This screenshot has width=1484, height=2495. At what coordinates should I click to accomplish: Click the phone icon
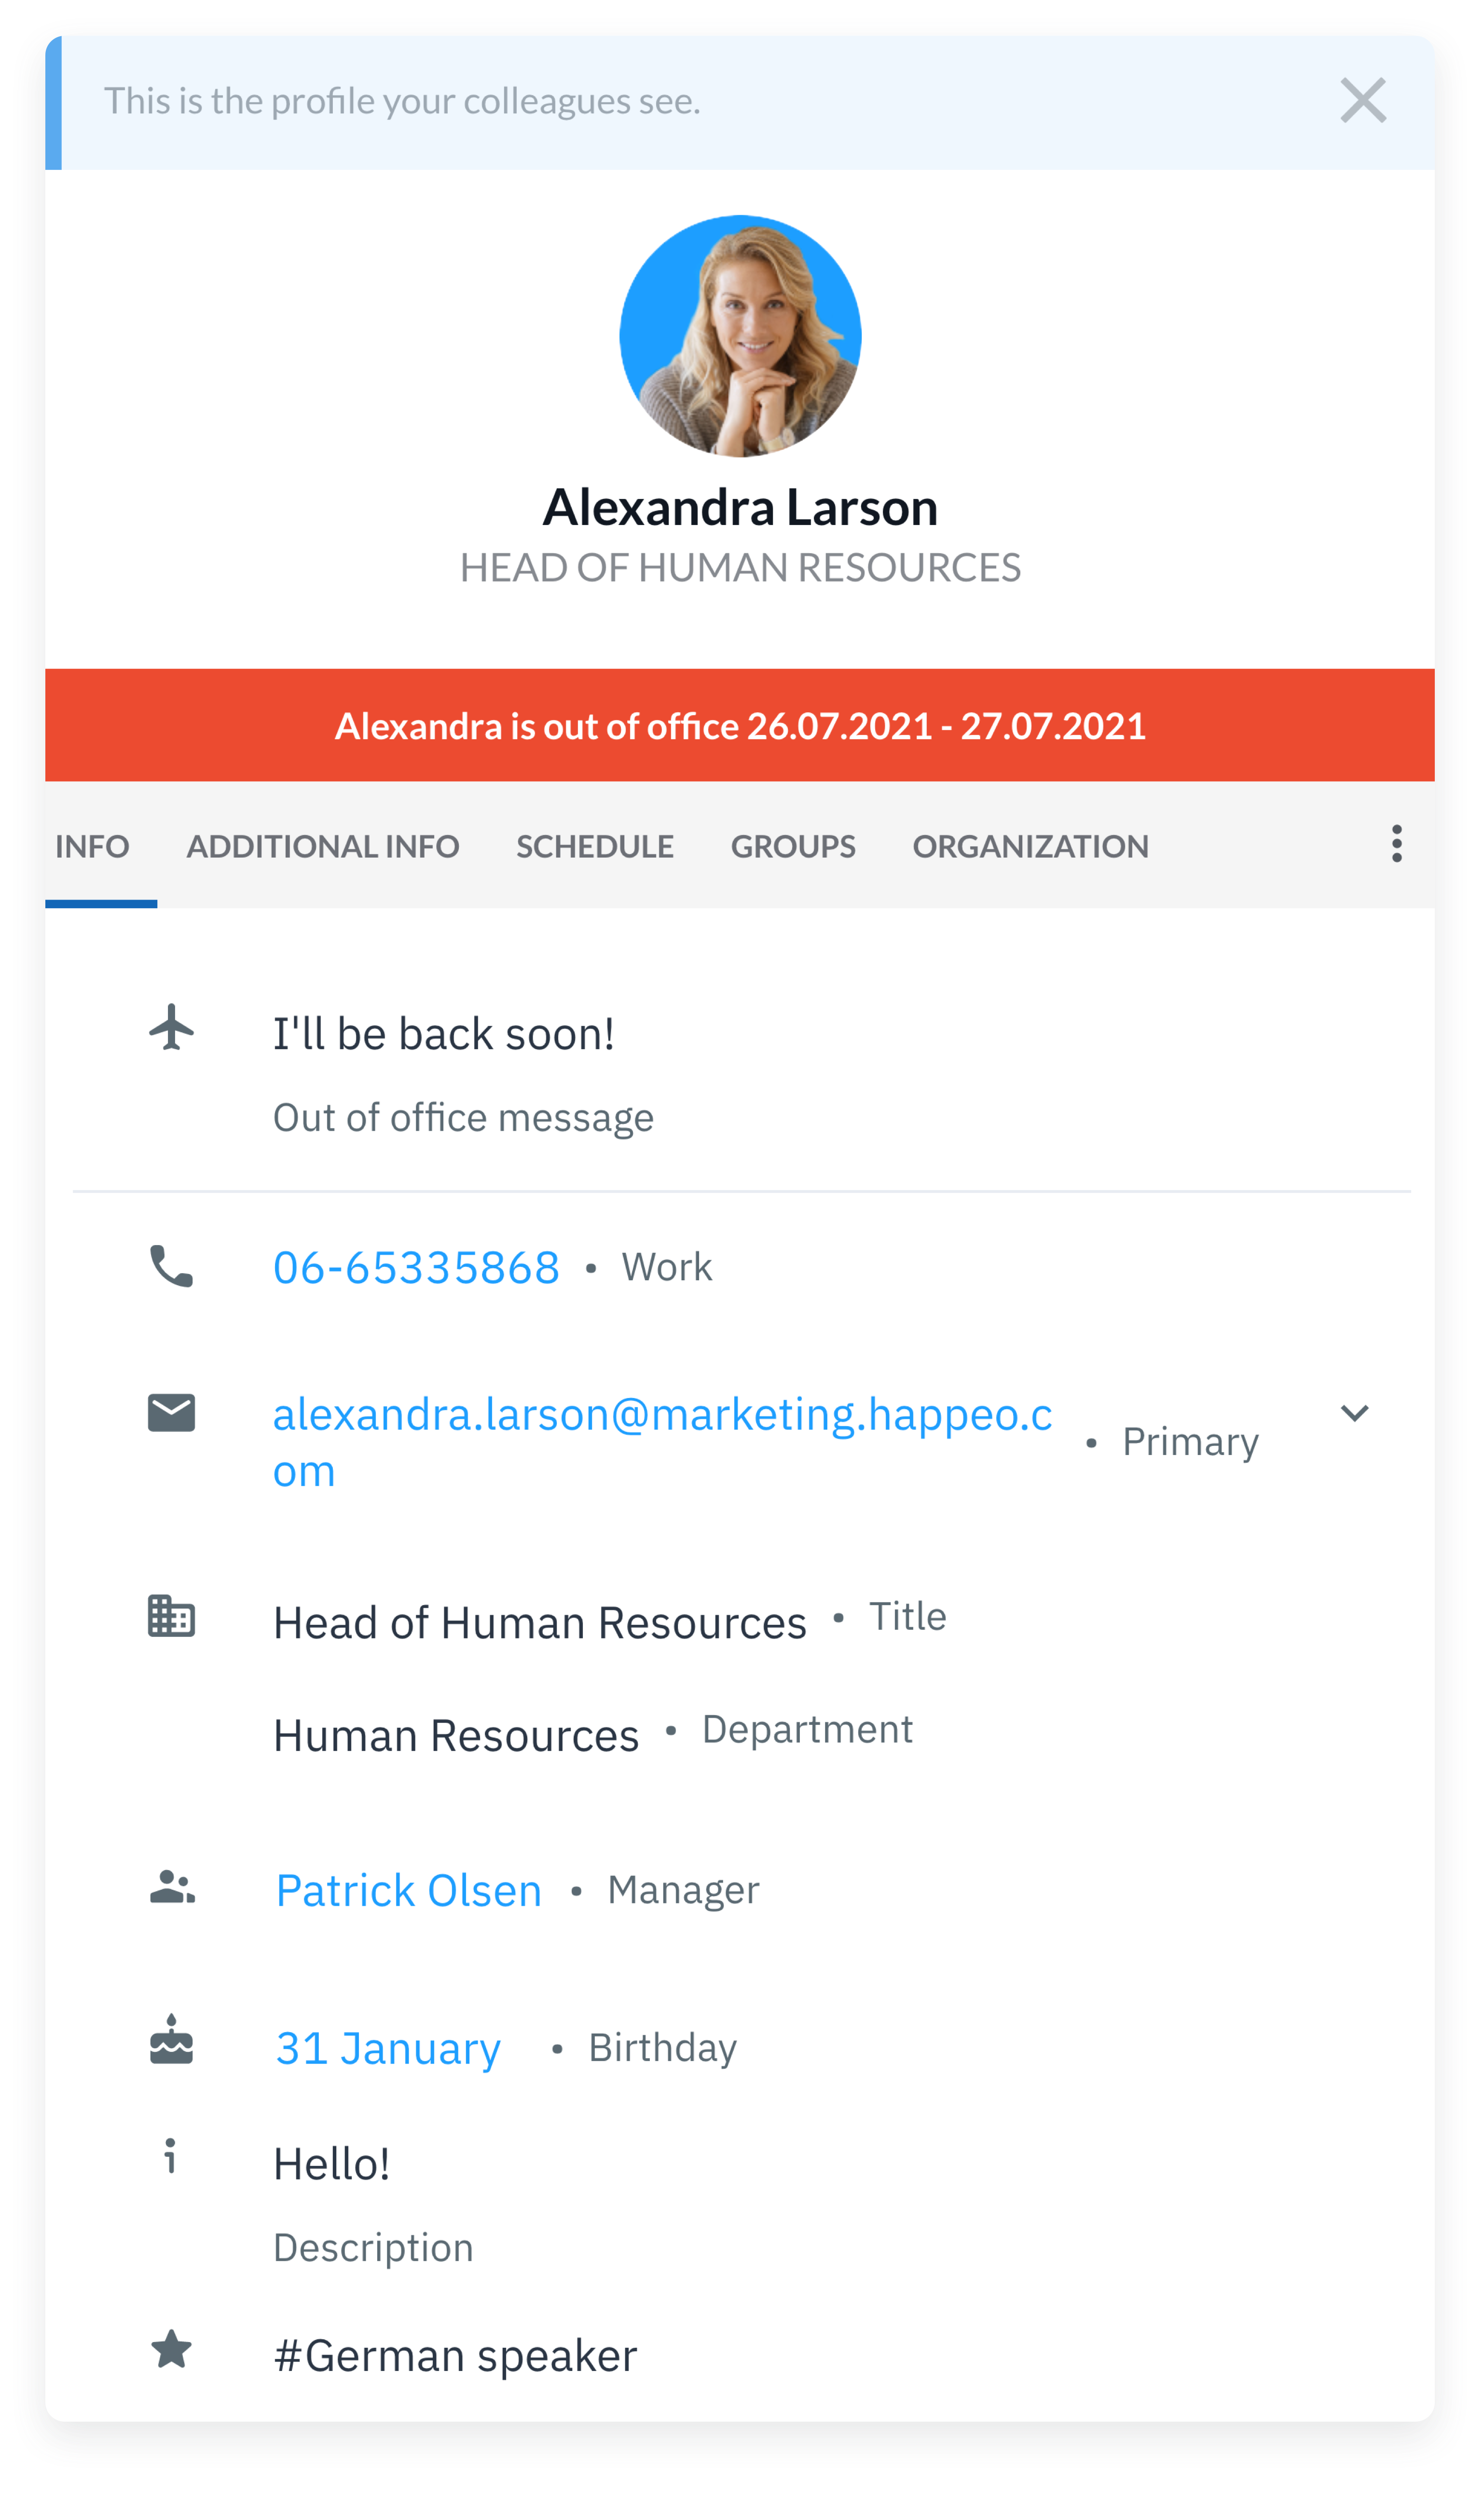[x=172, y=1266]
